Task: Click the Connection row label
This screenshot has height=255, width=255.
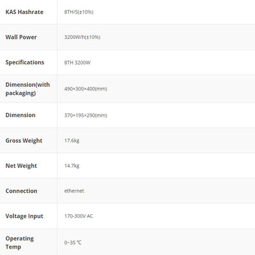Action: point(21,191)
